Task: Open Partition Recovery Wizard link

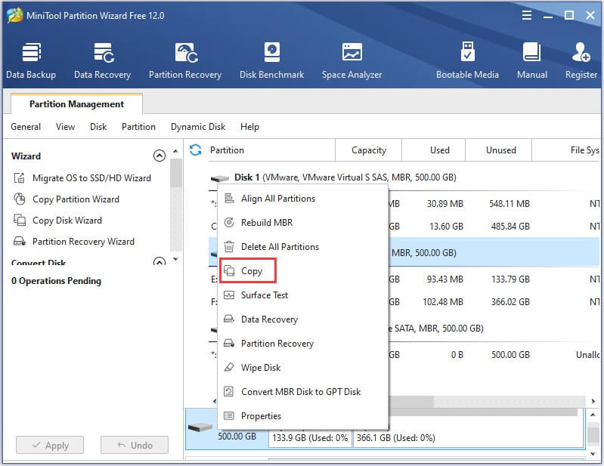Action: coord(83,241)
